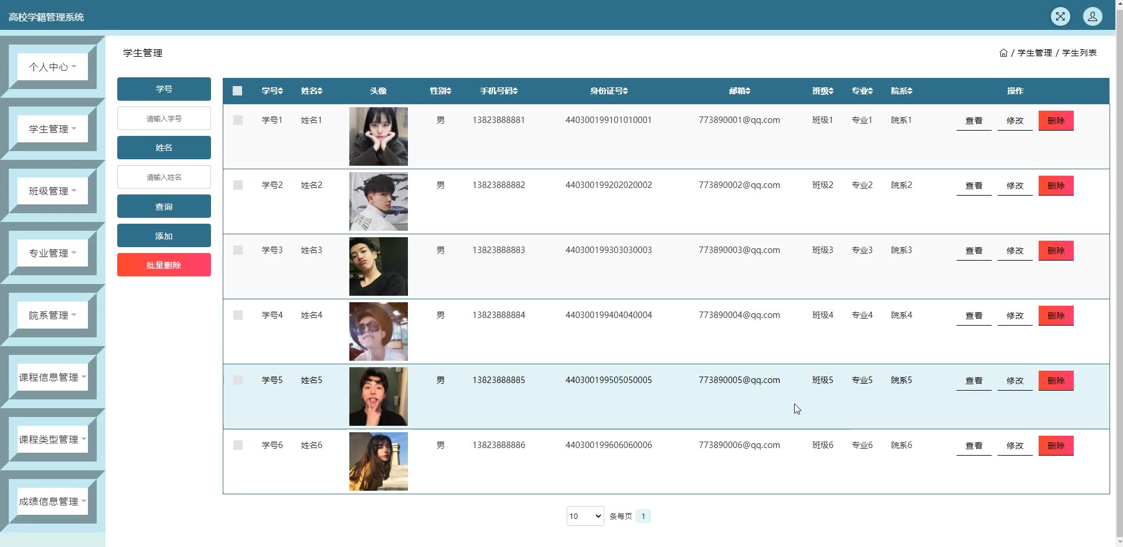The image size is (1123, 547).
Task: Click the phone number 13823888884 cell
Action: coord(499,315)
